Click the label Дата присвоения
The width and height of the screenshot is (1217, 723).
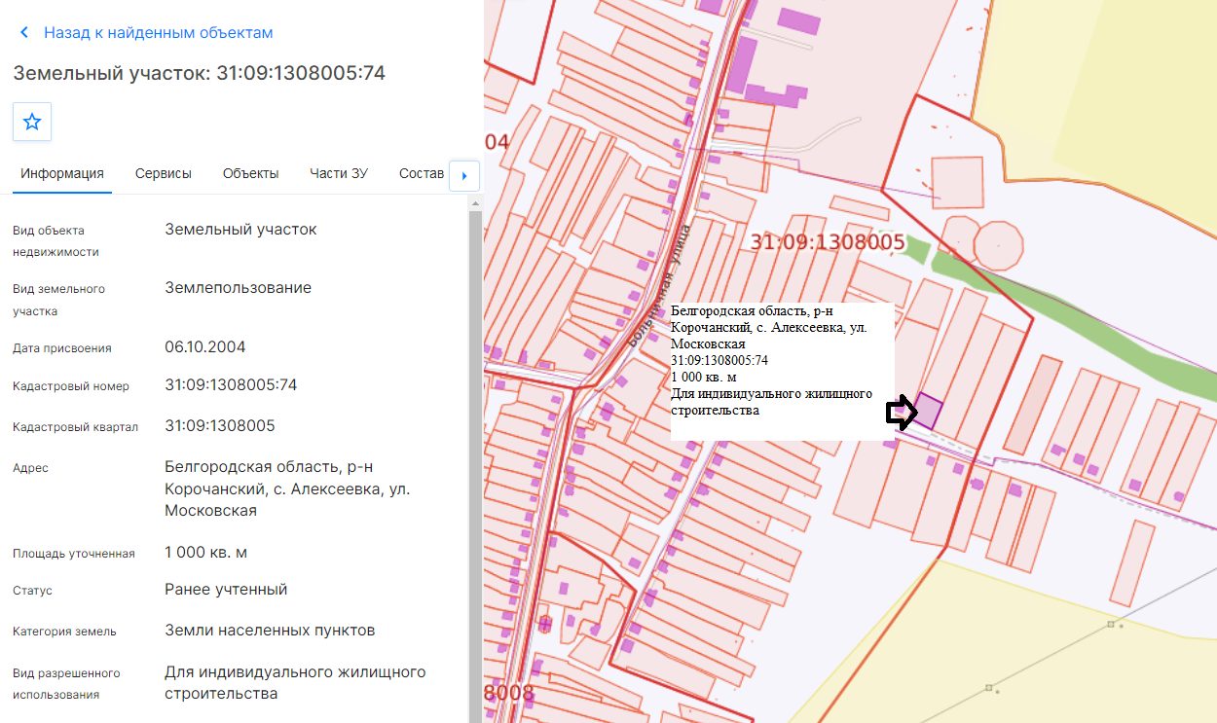(x=62, y=348)
